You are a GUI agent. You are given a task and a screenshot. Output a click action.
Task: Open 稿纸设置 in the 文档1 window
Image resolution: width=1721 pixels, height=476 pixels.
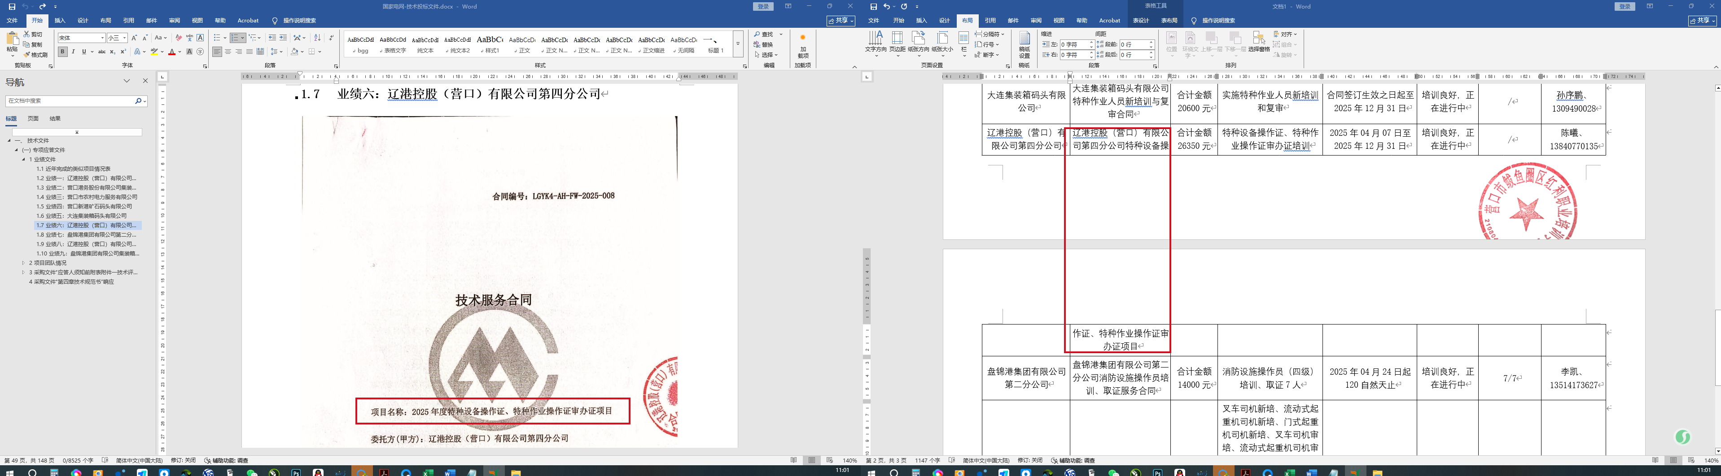pyautogui.click(x=1024, y=45)
